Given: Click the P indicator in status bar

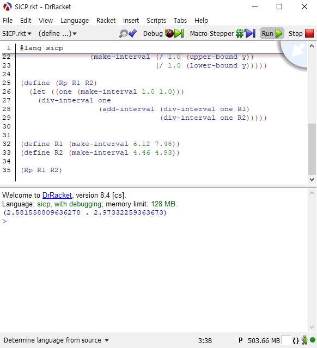Looking at the screenshot, I should (x=241, y=340).
